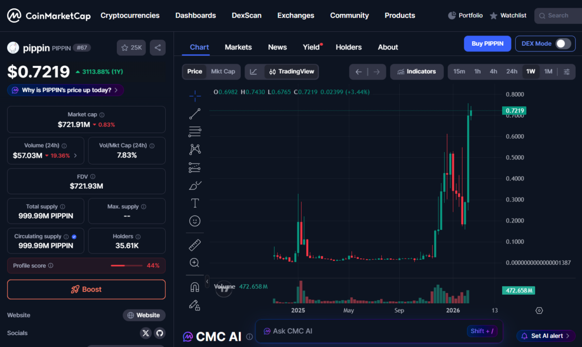582x347 pixels.
Task: Expand Why is PIPPIN's price up today
Action: [65, 90]
